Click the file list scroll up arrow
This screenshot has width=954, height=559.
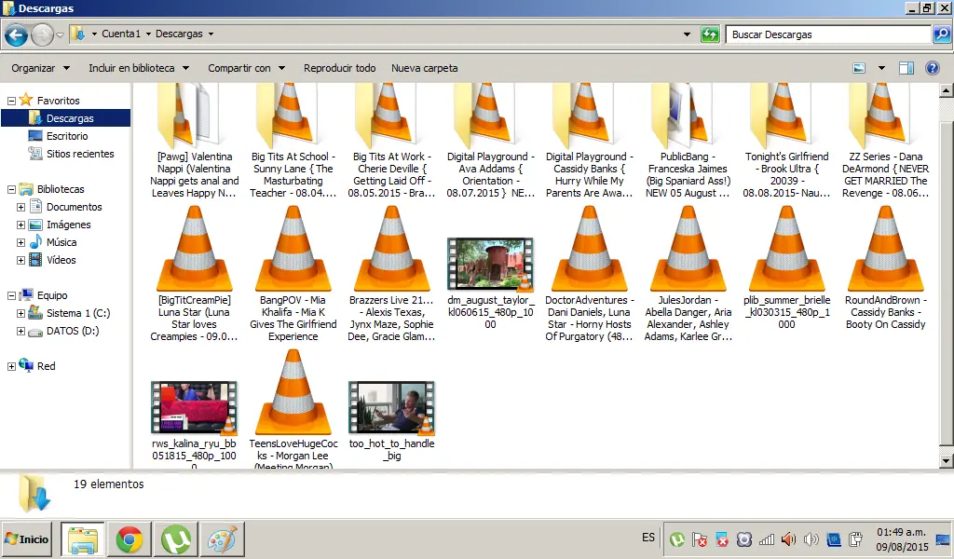pyautogui.click(x=947, y=90)
